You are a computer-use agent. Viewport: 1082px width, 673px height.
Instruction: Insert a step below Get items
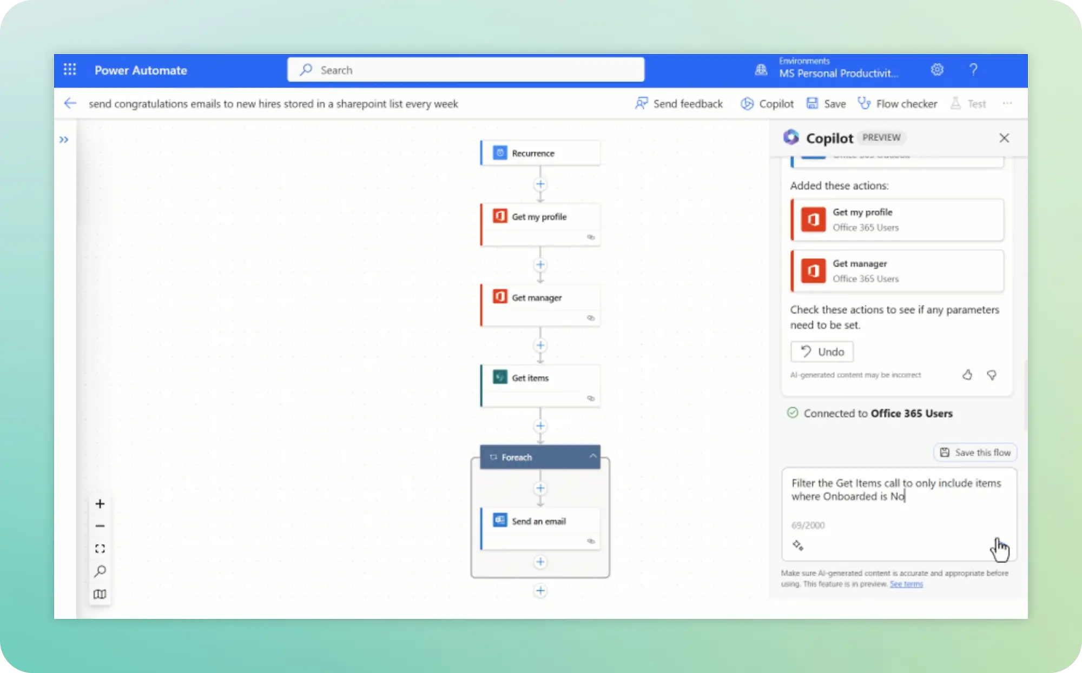tap(540, 426)
